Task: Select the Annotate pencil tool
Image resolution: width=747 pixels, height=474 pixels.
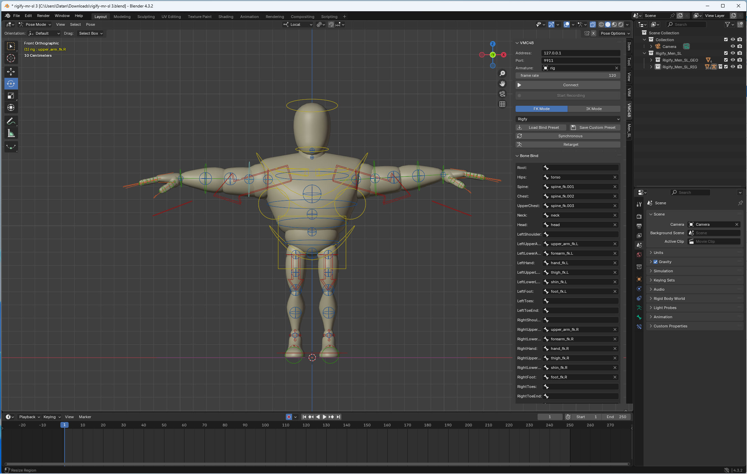Action: [11, 121]
